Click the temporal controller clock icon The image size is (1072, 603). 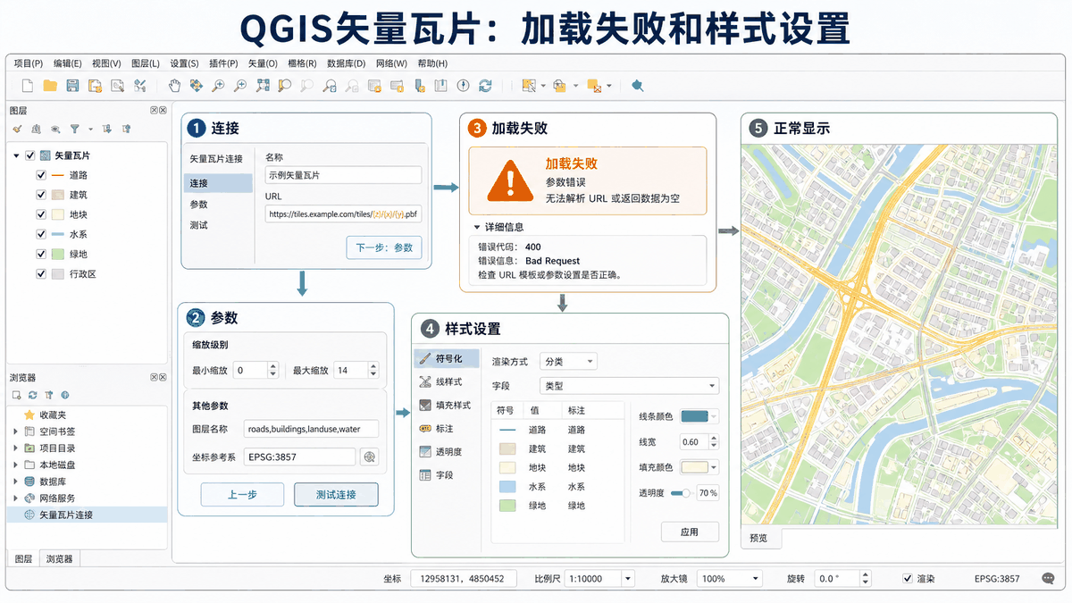(463, 86)
